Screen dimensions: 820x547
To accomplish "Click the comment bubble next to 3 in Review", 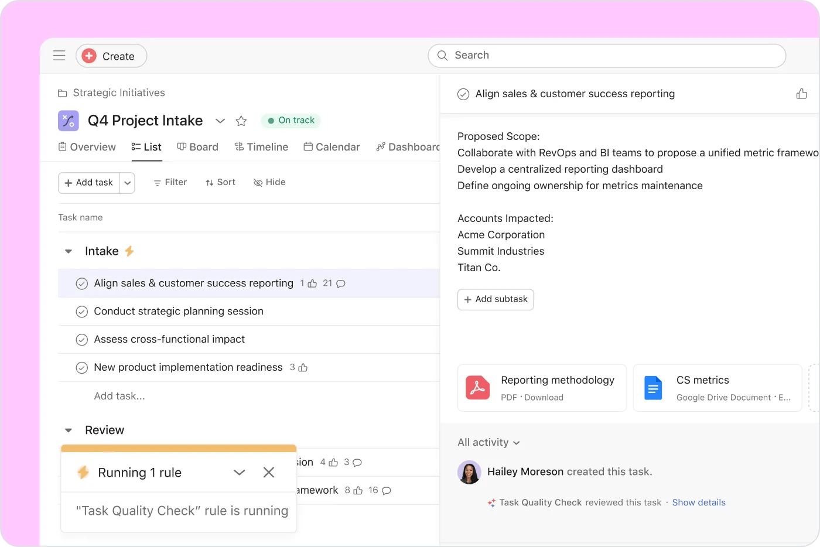I will [357, 463].
